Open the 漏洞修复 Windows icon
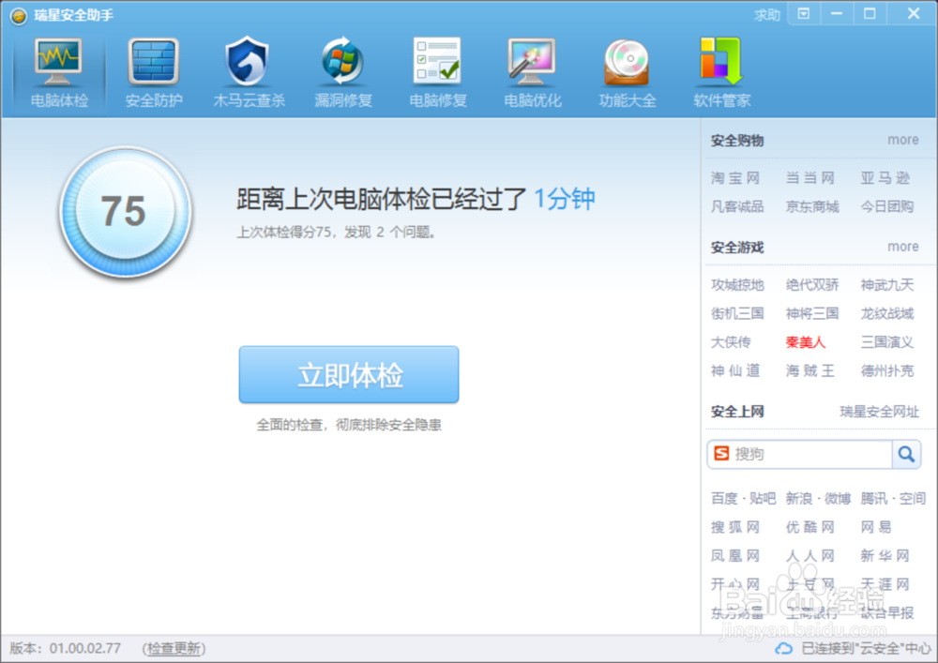 342,62
